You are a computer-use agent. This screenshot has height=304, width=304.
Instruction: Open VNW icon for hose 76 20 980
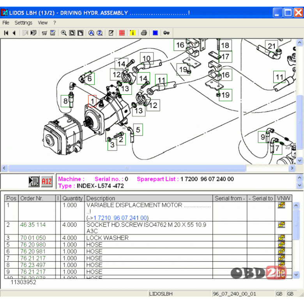click(281, 244)
